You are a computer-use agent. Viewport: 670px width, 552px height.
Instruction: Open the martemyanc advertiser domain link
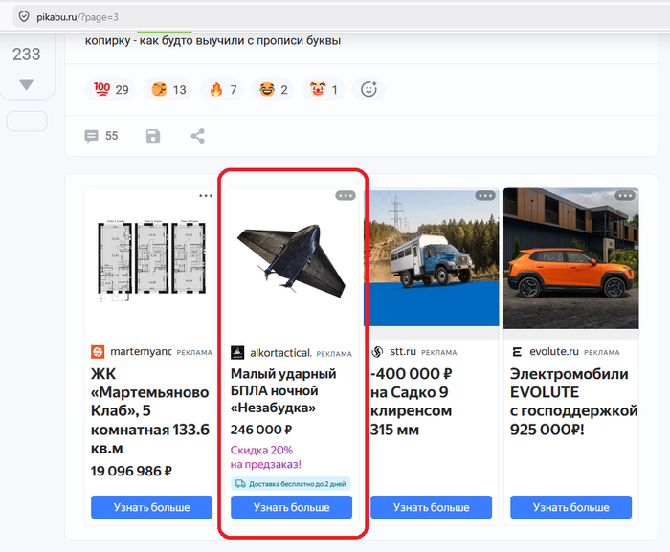[141, 352]
